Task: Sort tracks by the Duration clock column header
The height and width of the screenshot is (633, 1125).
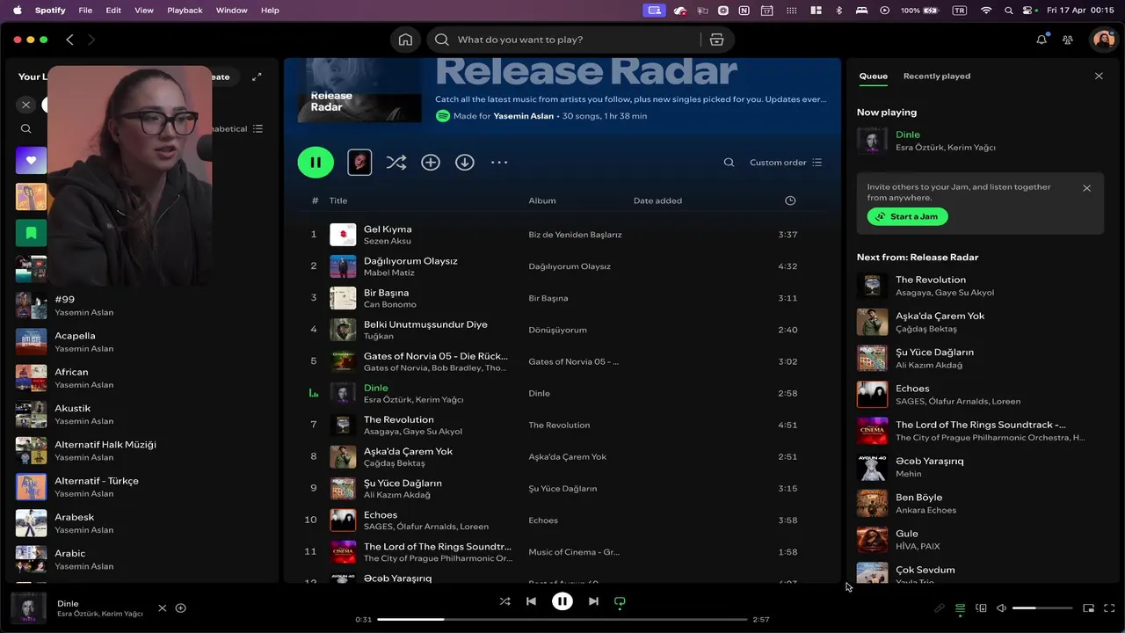Action: (x=790, y=200)
